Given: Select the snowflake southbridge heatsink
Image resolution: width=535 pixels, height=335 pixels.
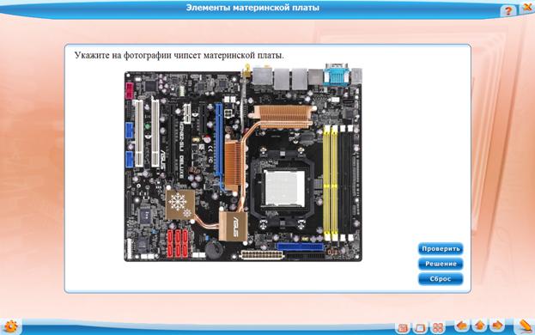Looking at the screenshot, I should pyautogui.click(x=180, y=204).
